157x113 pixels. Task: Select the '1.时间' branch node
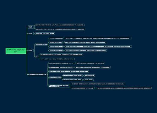point(30,27)
